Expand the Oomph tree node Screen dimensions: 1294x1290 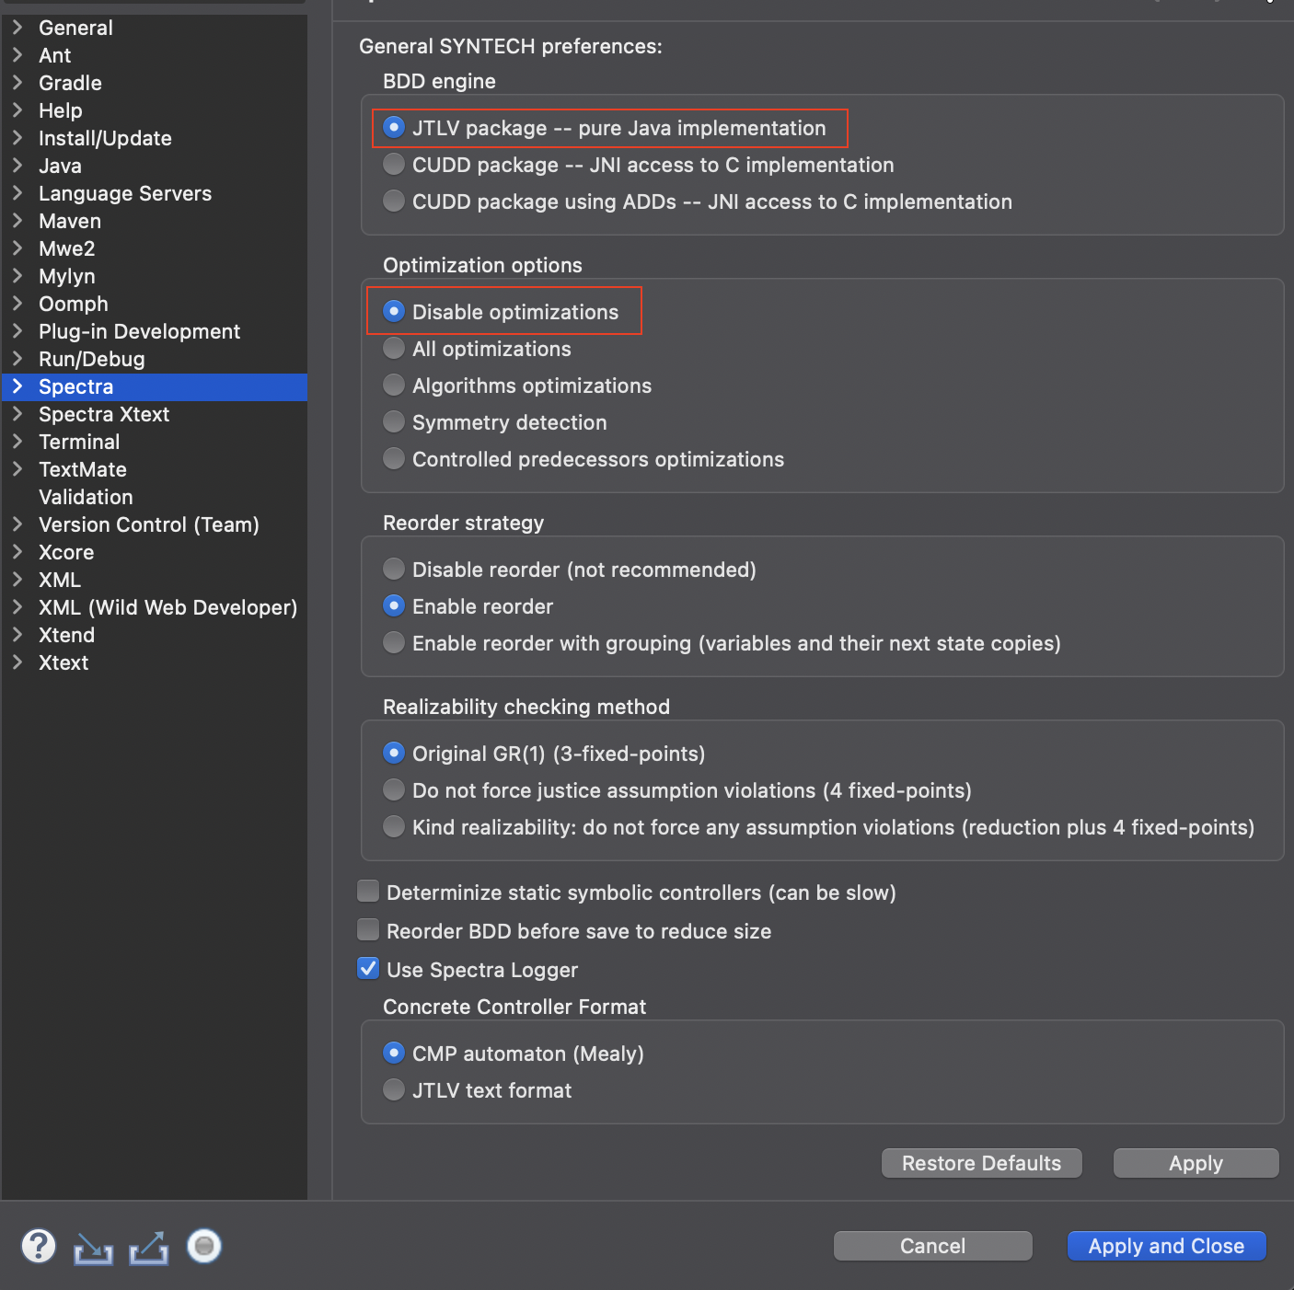coord(17,304)
